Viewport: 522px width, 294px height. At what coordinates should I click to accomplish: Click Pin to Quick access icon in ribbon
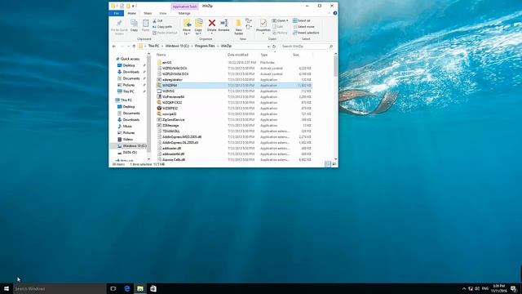(x=119, y=24)
